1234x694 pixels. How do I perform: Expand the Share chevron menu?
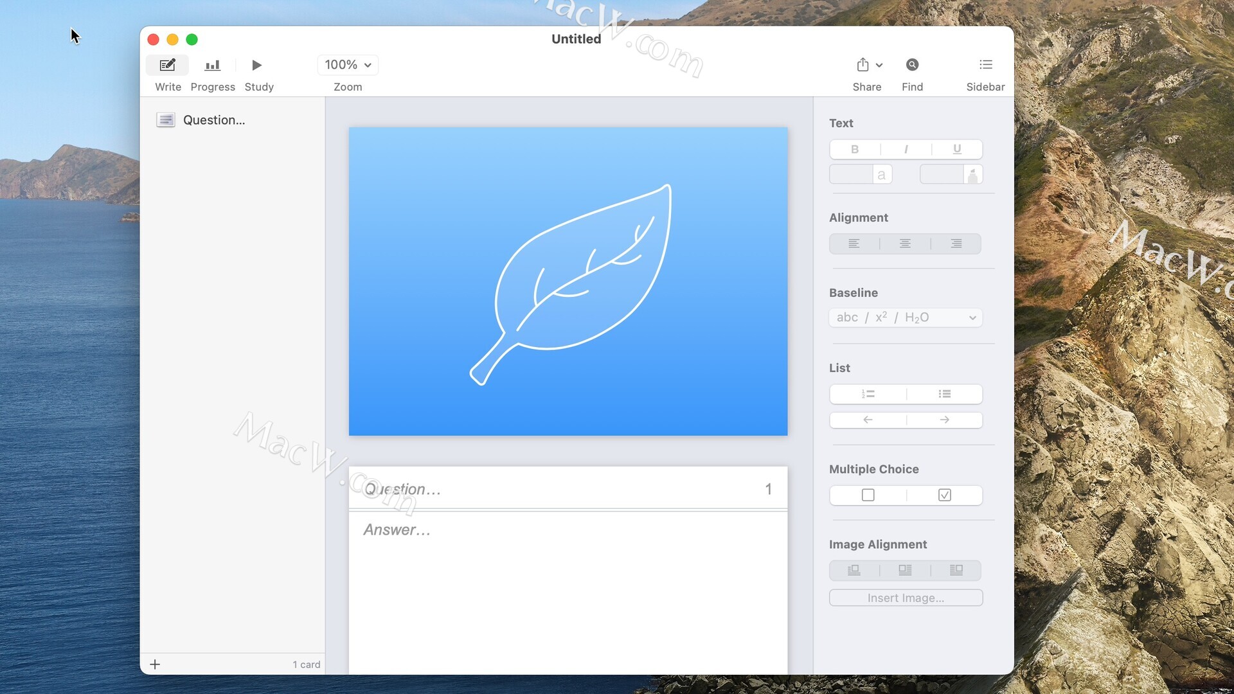879,65
